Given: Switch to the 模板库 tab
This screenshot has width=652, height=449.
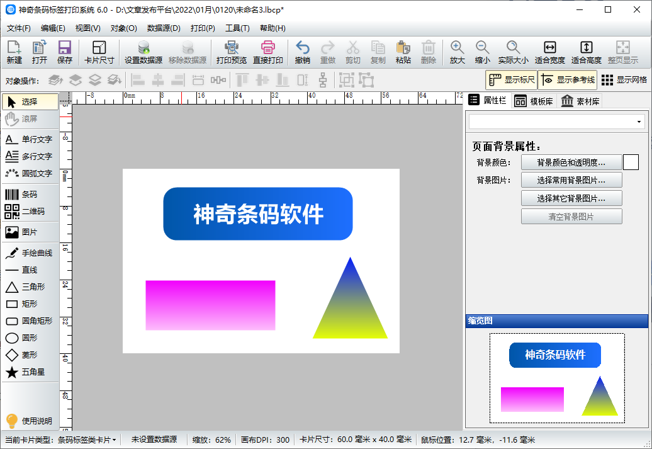Looking at the screenshot, I should (534, 101).
